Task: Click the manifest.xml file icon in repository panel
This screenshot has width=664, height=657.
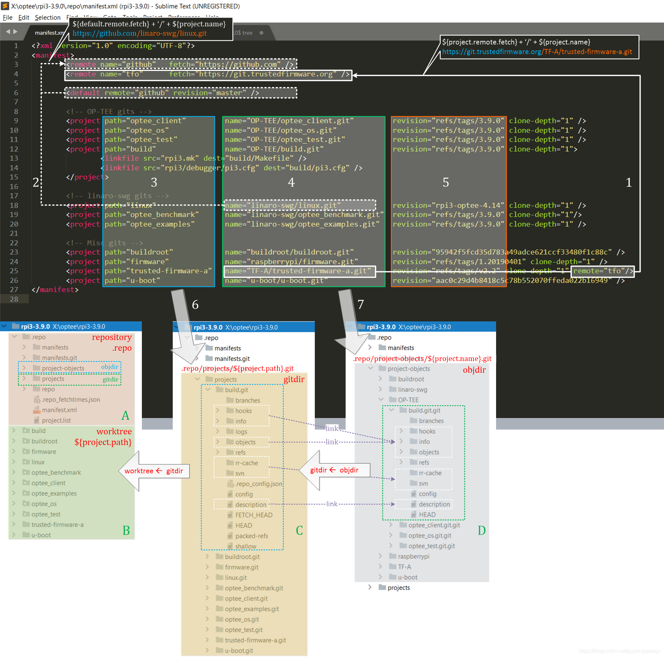Action: (x=38, y=410)
